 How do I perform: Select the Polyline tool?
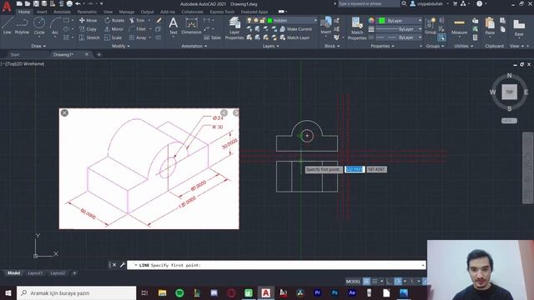click(x=22, y=26)
